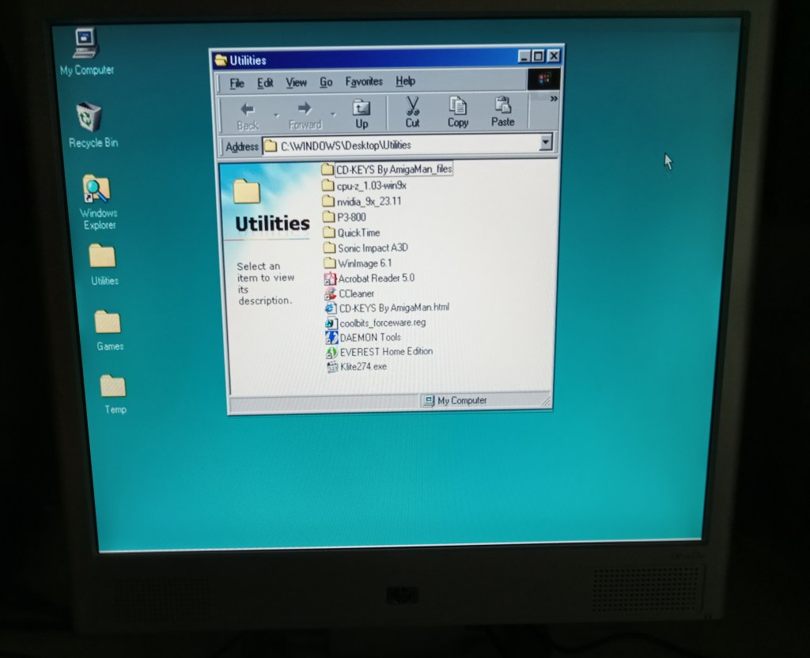
Task: Open the Back button history dropdown arrow
Action: pos(276,115)
